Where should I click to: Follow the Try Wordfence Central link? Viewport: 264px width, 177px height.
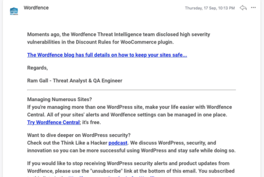pos(53,122)
